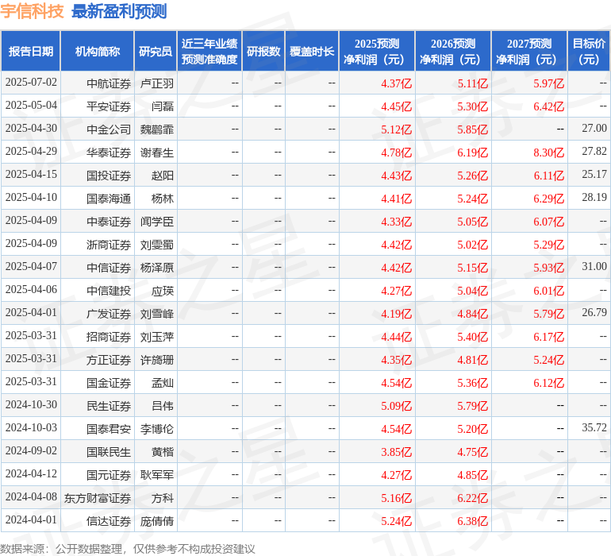Click institution name 中航证券
The width and height of the screenshot is (611, 556).
click(109, 83)
